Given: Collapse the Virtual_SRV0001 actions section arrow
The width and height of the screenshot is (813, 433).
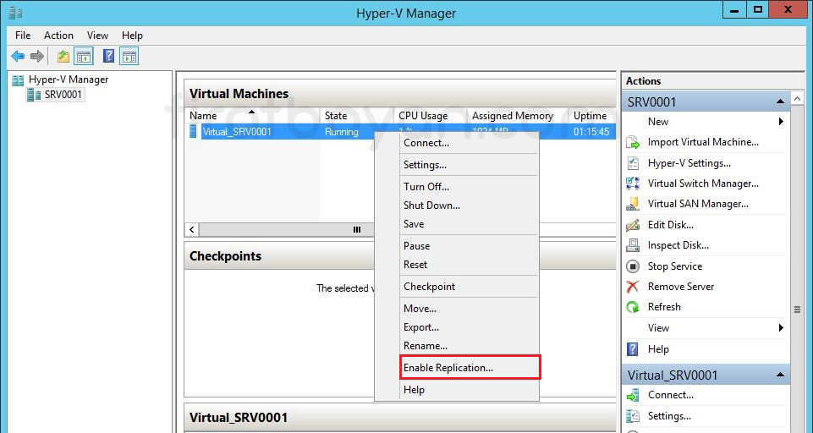Looking at the screenshot, I should (x=780, y=375).
